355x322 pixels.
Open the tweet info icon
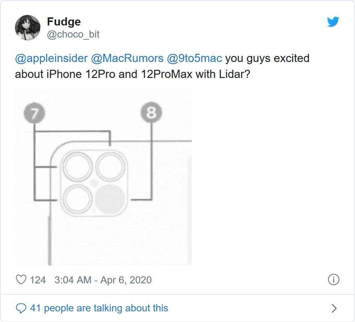tap(333, 279)
